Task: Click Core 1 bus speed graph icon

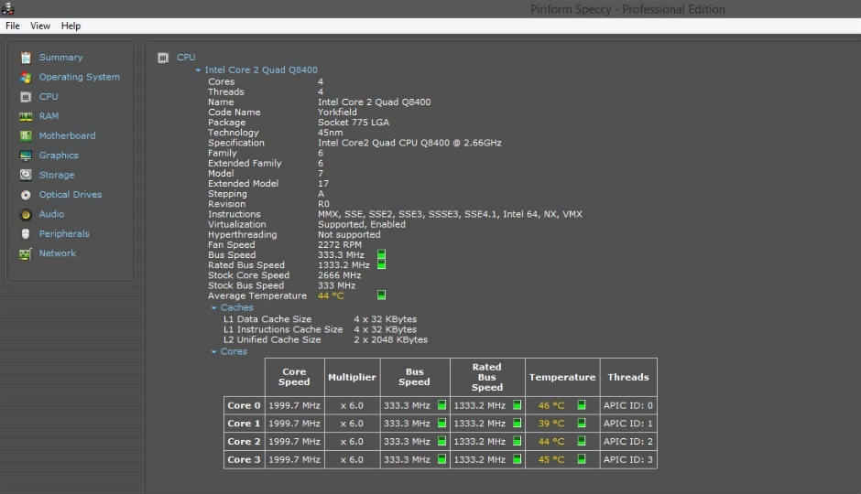Action: coord(442,424)
